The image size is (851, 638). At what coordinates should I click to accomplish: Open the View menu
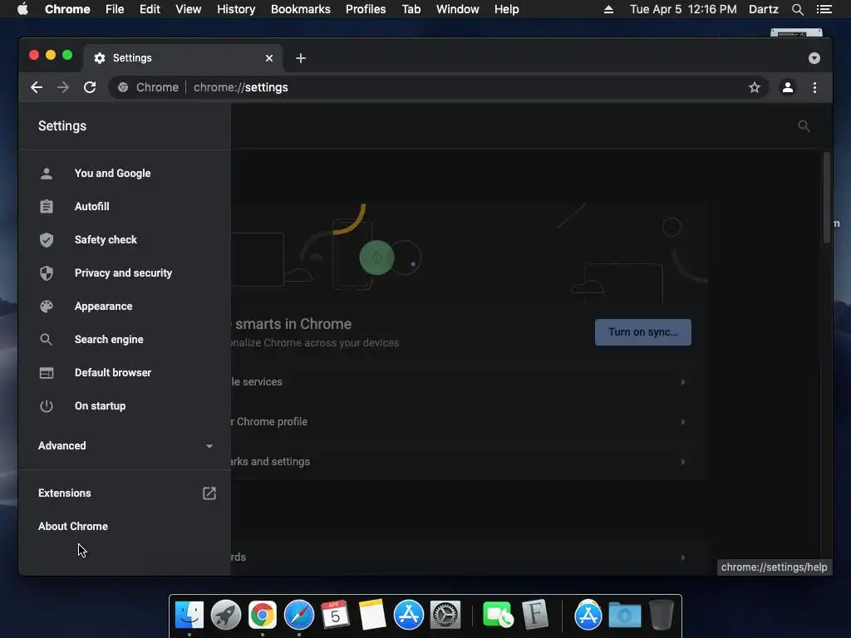189,9
